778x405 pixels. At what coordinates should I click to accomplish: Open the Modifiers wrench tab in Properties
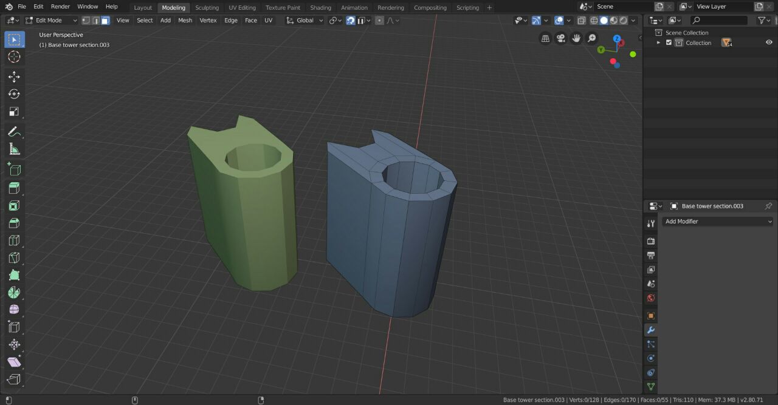[650, 330]
